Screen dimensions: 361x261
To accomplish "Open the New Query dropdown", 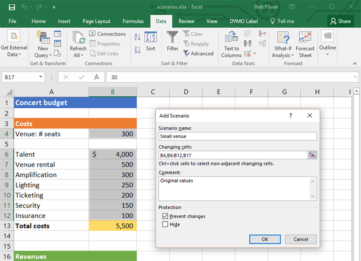I will 43,44.
